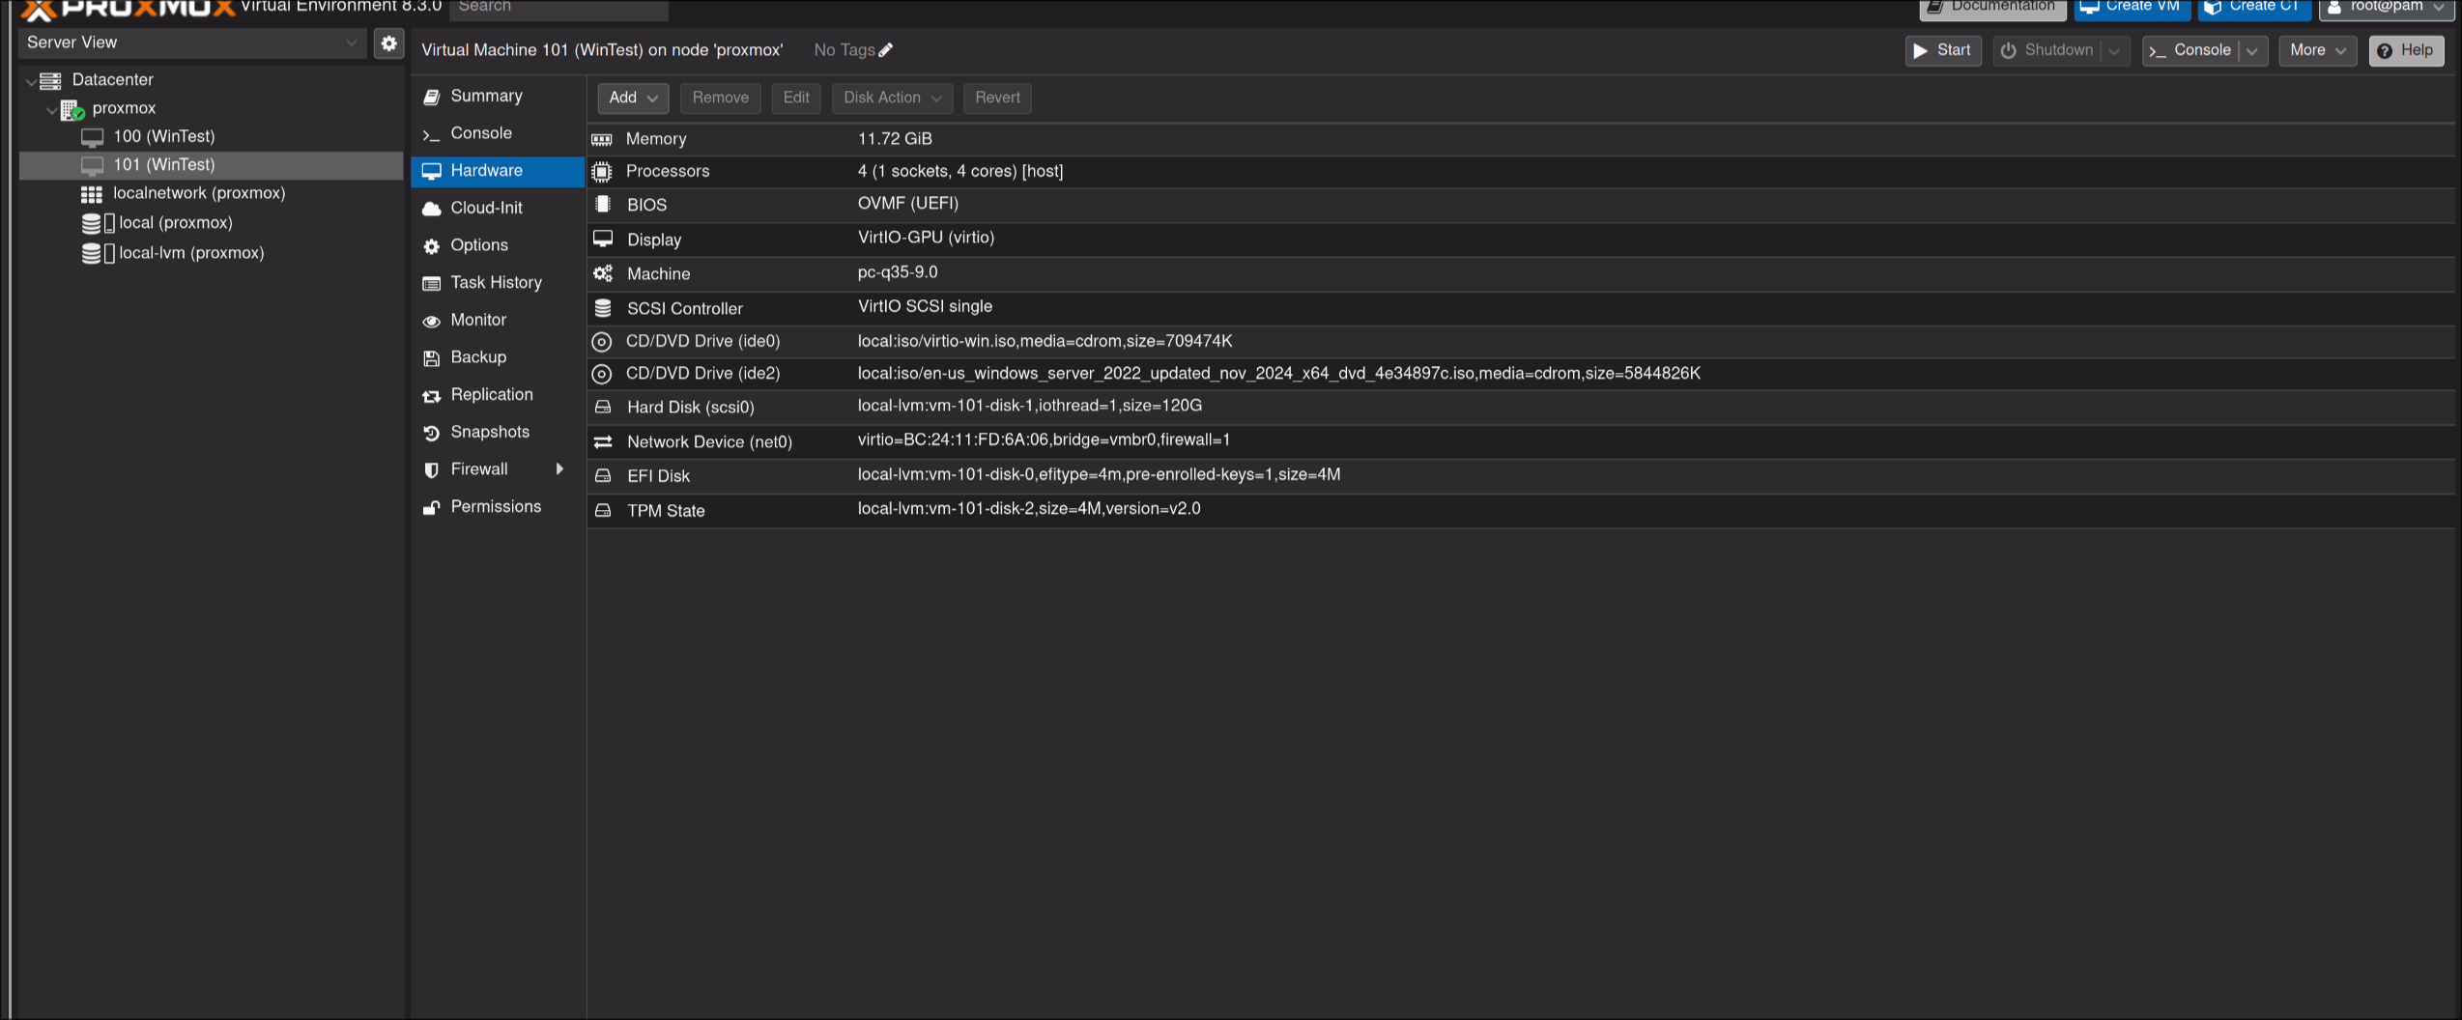Image resolution: width=2462 pixels, height=1020 pixels.
Task: Click the Processors chip icon
Action: pos(602,172)
